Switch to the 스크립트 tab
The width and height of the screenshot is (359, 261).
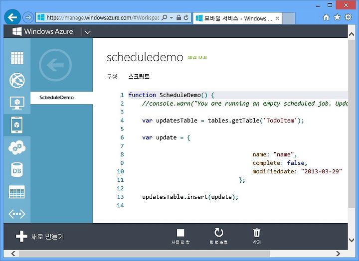(x=139, y=76)
